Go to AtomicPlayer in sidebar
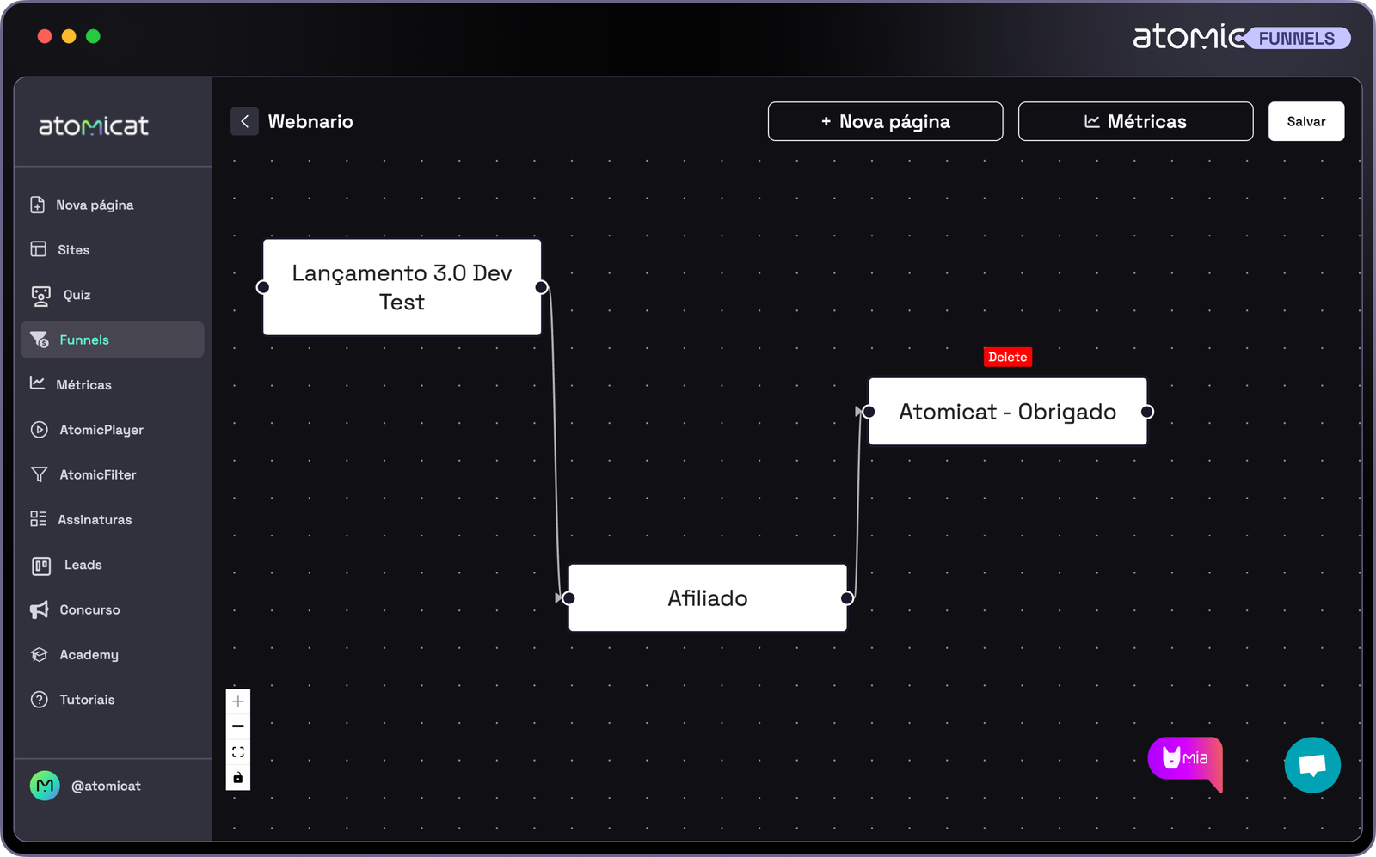The width and height of the screenshot is (1376, 857). point(101,430)
